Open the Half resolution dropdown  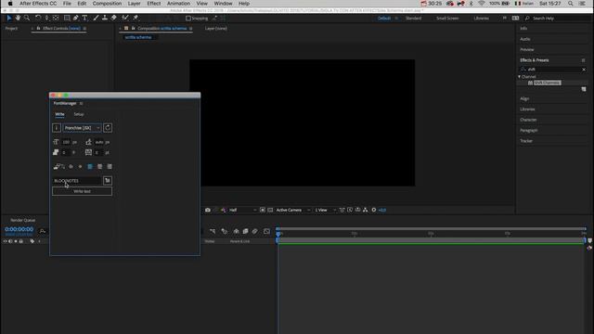243,210
